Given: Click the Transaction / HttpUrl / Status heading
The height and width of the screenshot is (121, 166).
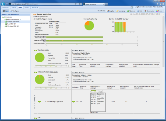Looking at the screenshot, I should point(81,53).
